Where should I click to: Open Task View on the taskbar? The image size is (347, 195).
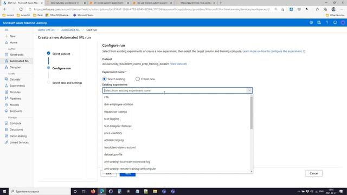click(84, 191)
